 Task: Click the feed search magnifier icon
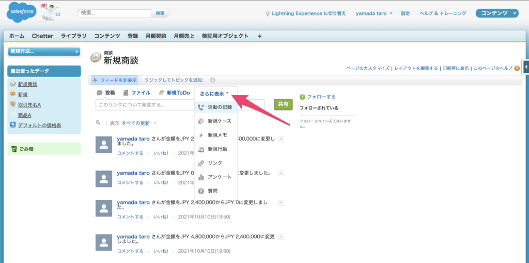coord(98,123)
